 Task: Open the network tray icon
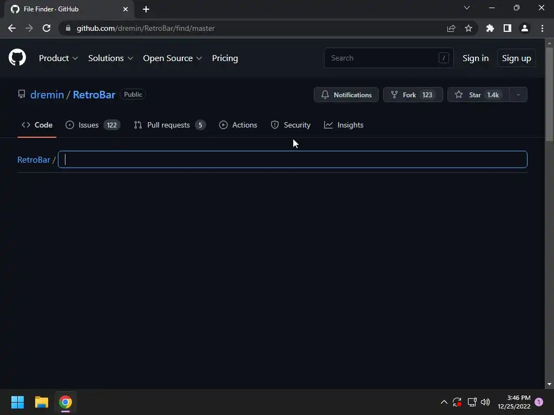pos(472,402)
